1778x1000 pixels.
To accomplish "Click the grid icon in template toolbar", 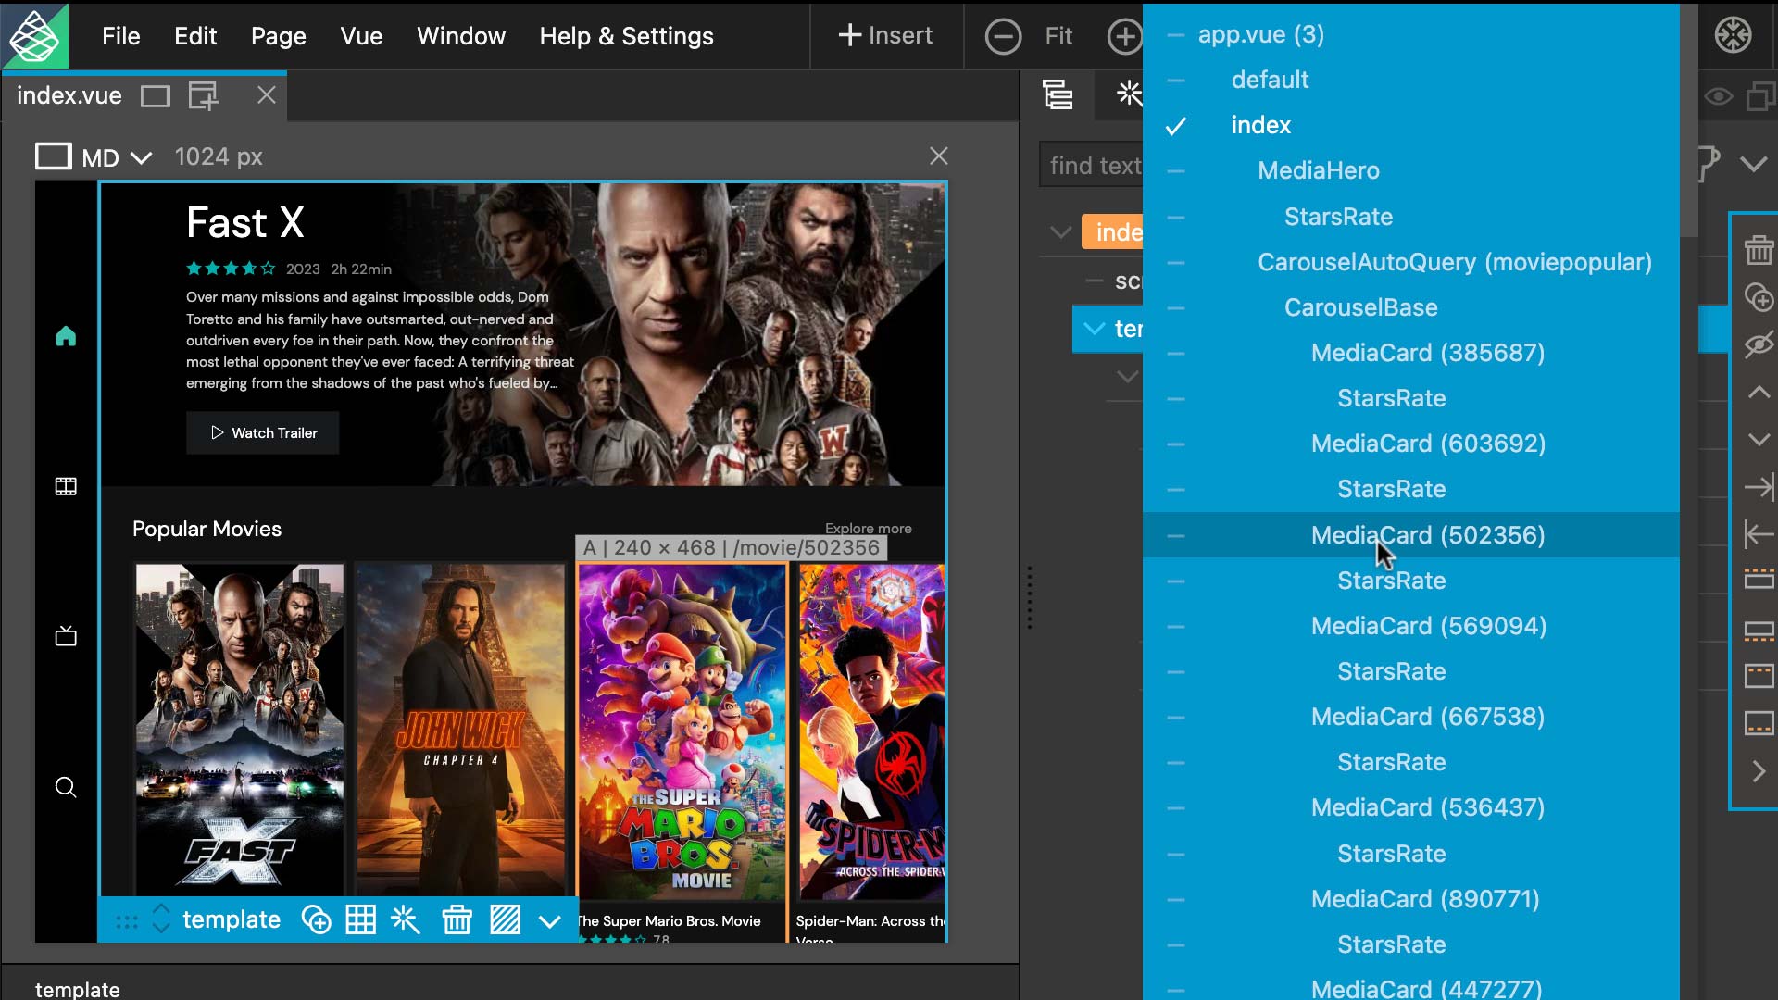I will coord(360,919).
